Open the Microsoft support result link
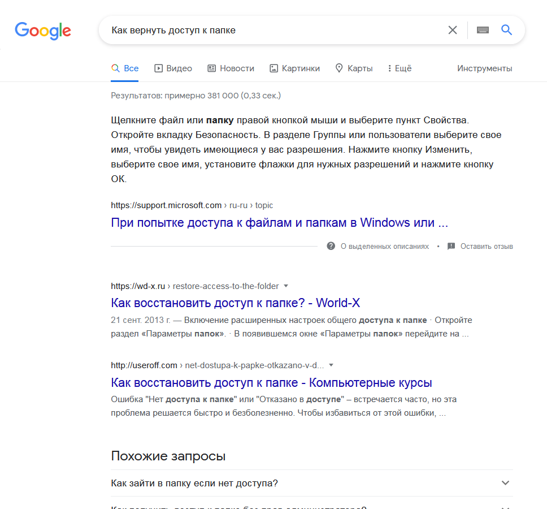 [x=279, y=222]
